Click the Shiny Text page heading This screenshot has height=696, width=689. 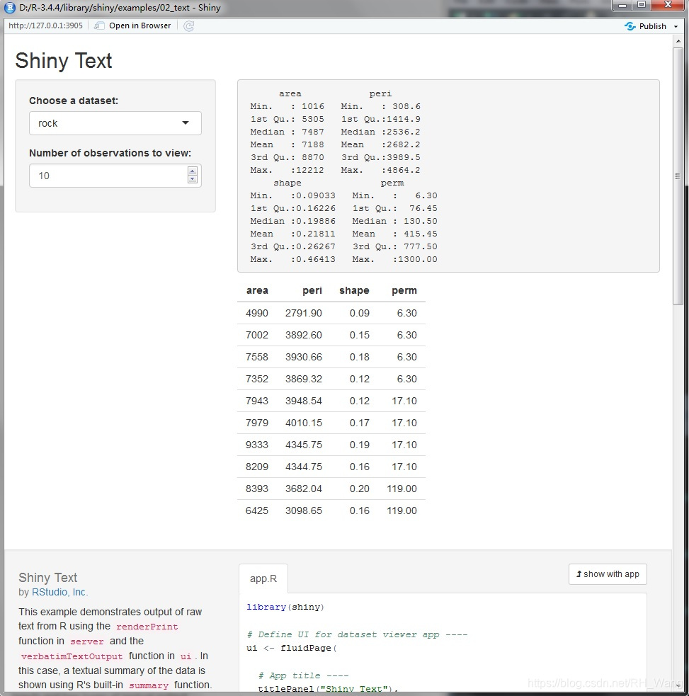tap(64, 61)
